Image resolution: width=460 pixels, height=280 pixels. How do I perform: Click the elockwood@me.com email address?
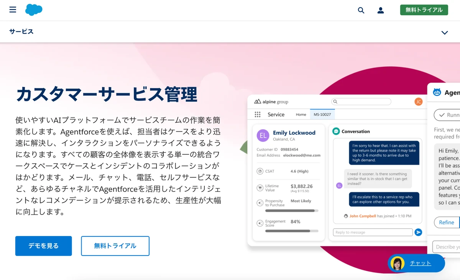pos(302,156)
